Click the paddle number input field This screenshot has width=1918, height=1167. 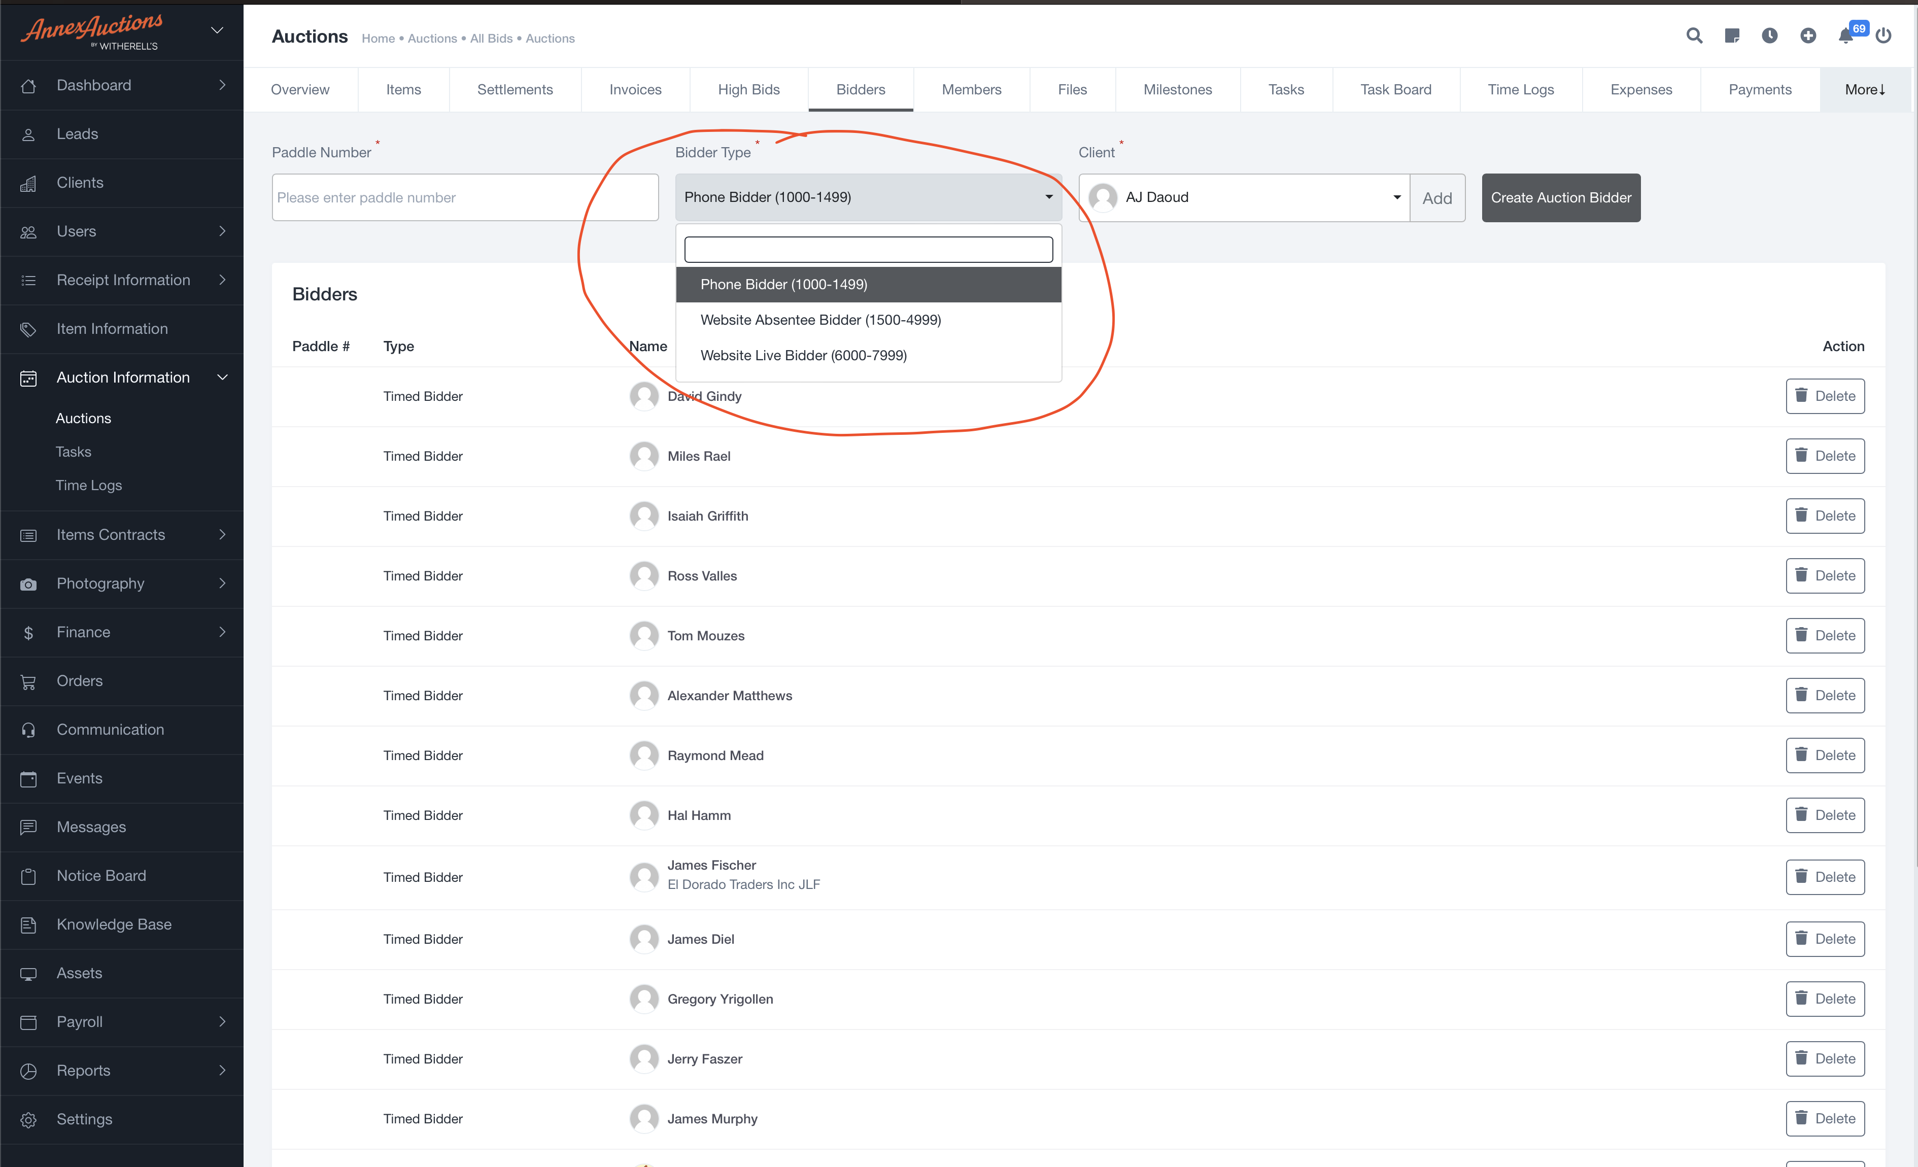coord(465,198)
